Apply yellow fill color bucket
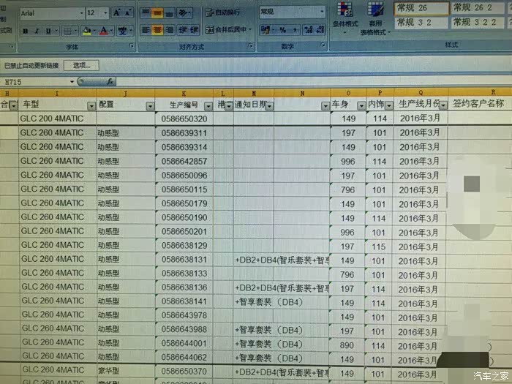Screen dimensions: 512x384 (x=87, y=31)
